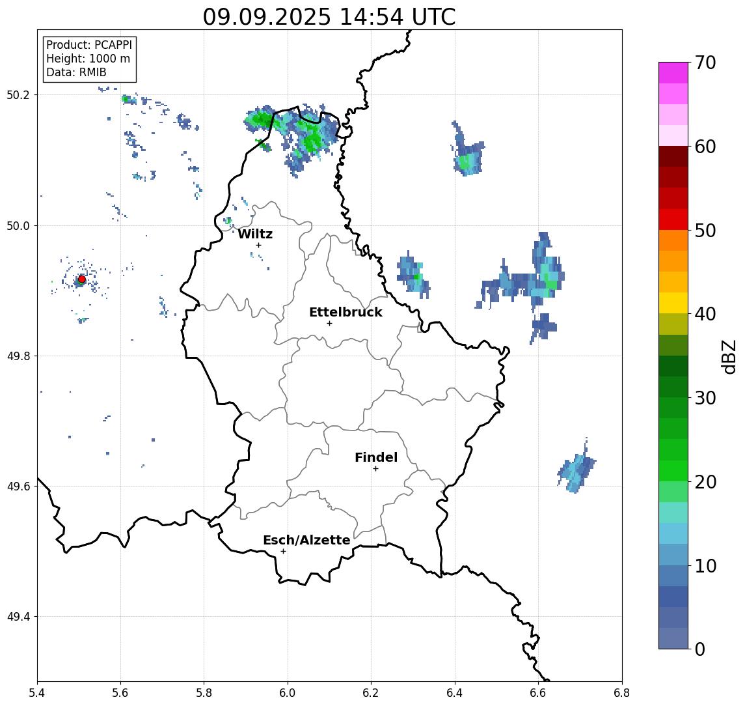The image size is (745, 706).
Task: Click the longitude 5.6 axis label
Action: tap(120, 693)
